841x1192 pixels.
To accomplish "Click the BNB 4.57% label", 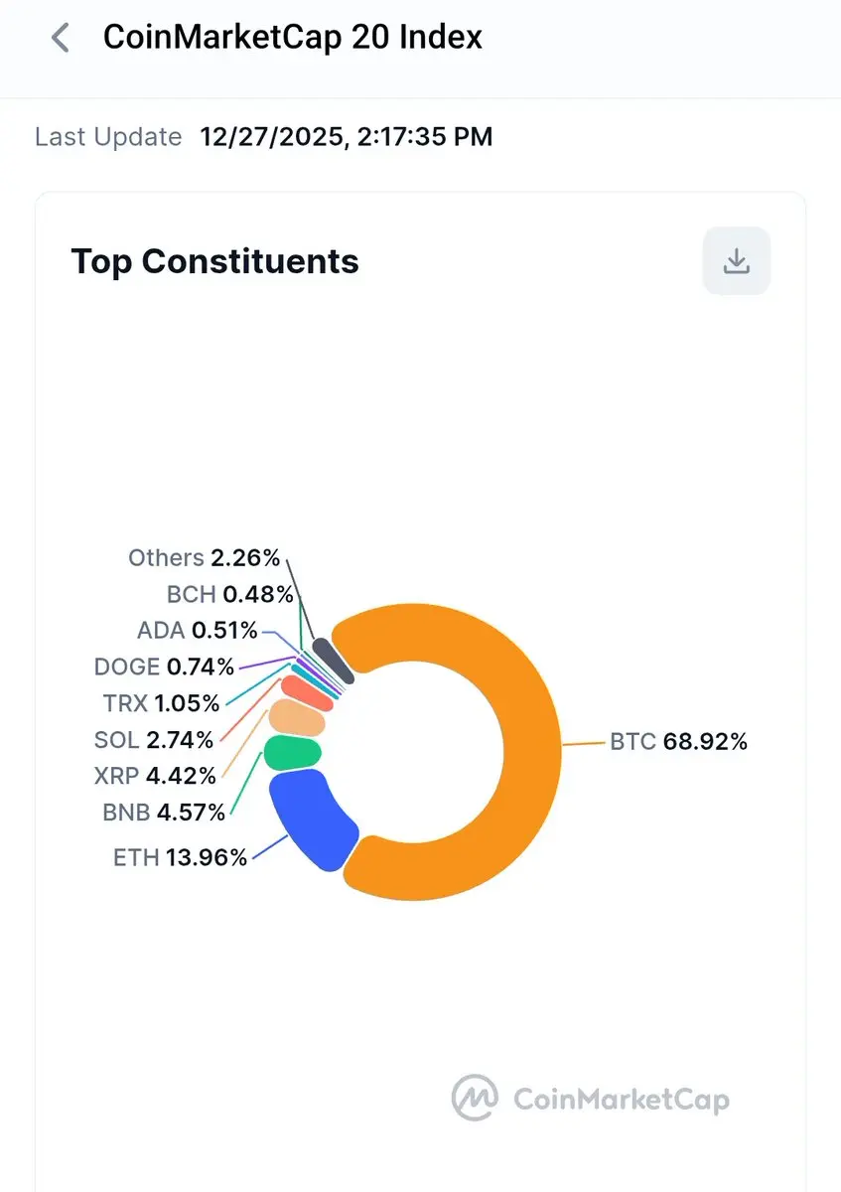I will coord(164,813).
